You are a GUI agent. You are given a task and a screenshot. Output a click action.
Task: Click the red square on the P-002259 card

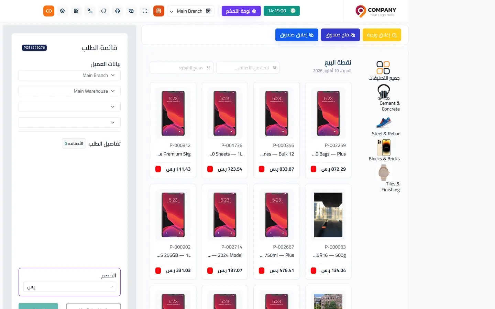(x=313, y=169)
